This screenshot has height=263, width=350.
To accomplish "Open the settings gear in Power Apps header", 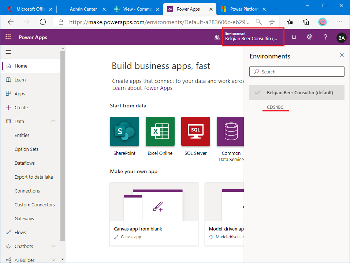I will click(x=310, y=37).
